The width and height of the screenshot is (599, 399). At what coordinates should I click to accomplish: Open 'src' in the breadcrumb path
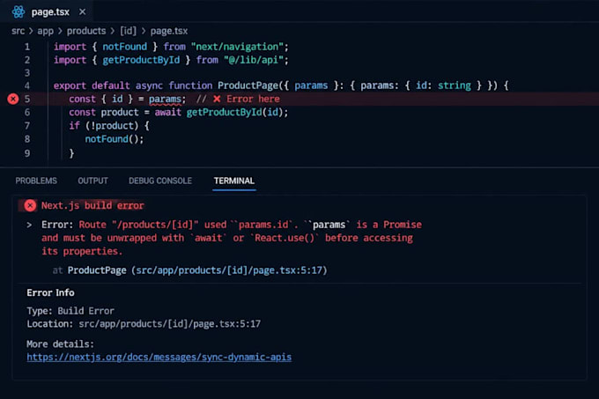tap(18, 31)
